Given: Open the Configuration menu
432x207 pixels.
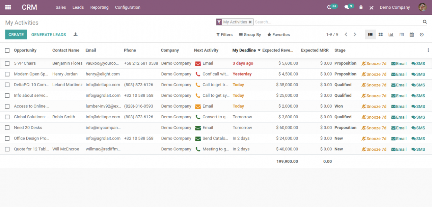Looking at the screenshot, I should [128, 7].
